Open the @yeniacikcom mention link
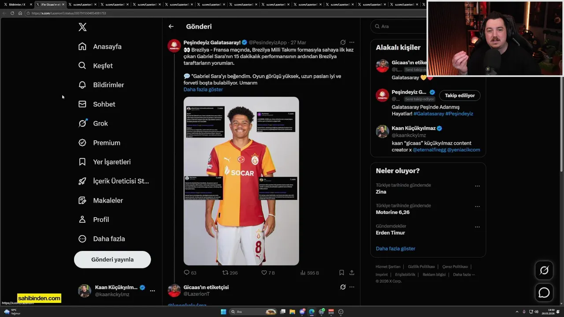The image size is (564, 317). coord(464,150)
